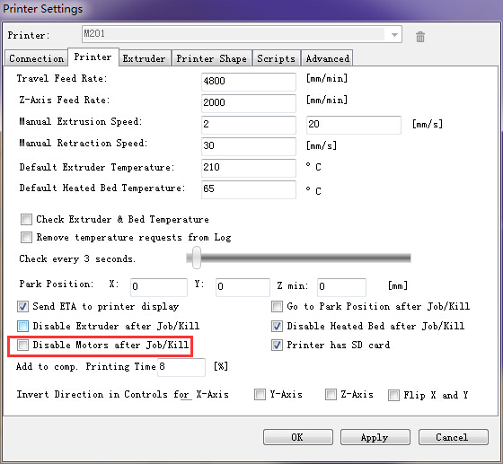Open the Scripts tab
Viewport: 503px width, 464px height.
coord(277,58)
